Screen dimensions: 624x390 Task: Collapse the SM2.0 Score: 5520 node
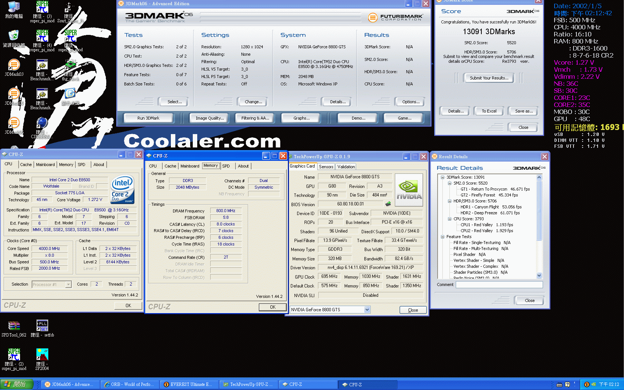pos(450,183)
